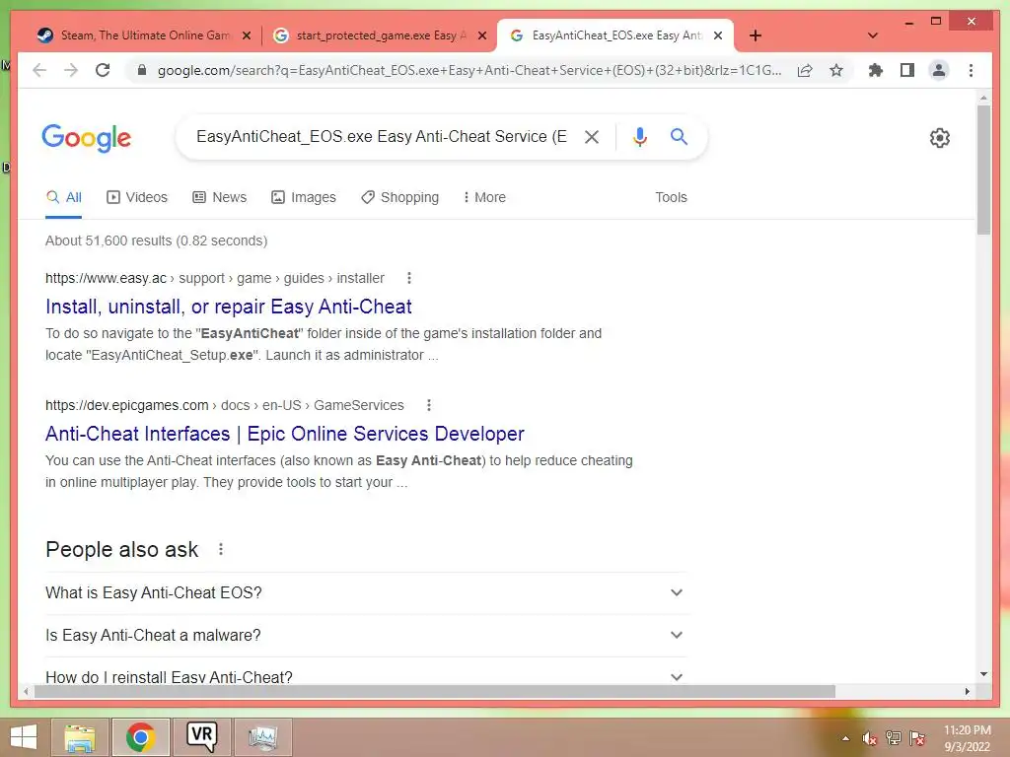The height and width of the screenshot is (757, 1010).
Task: Click the horizontal scrollbar thumb
Action: (x=435, y=691)
